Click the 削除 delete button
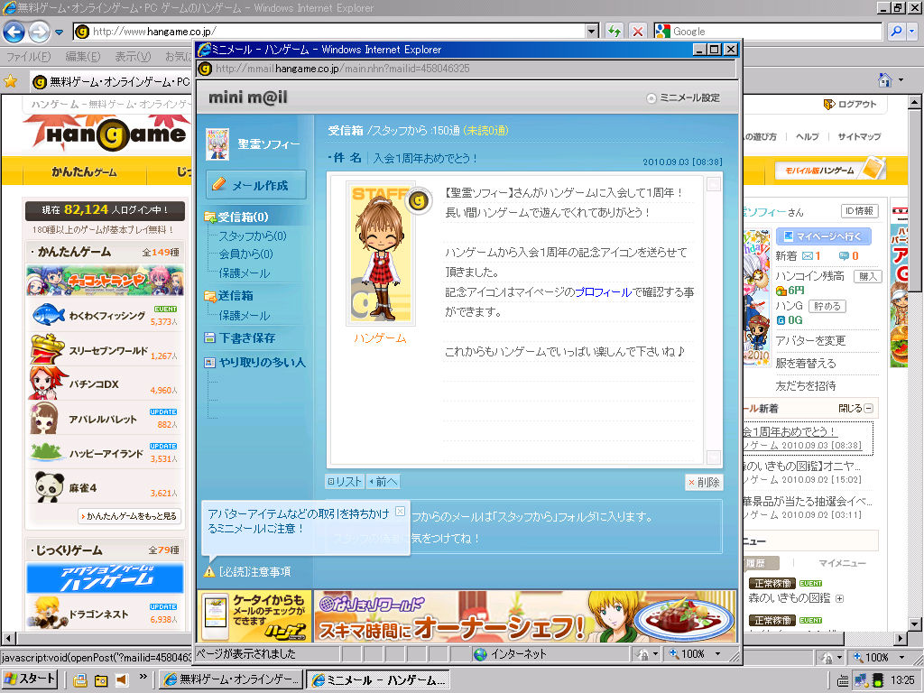Viewport: 924px width, 693px height. pos(704,482)
